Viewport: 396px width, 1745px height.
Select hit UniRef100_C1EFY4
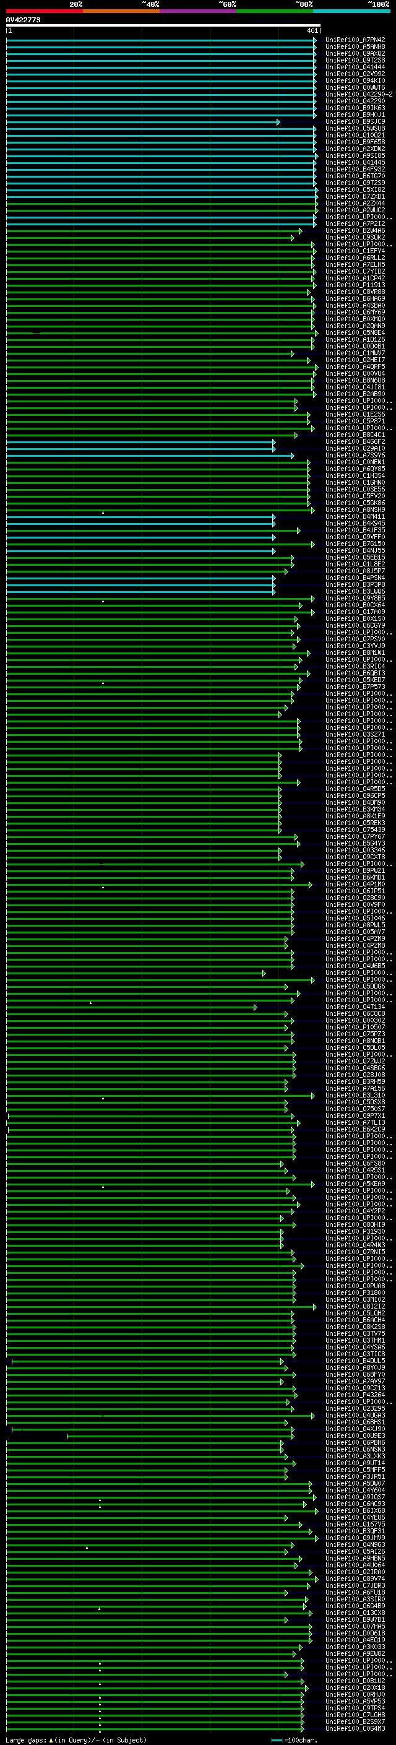(x=355, y=251)
